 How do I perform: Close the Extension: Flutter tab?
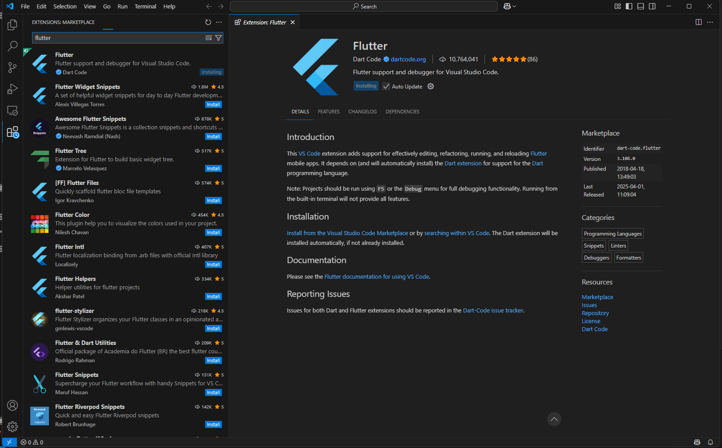point(293,22)
